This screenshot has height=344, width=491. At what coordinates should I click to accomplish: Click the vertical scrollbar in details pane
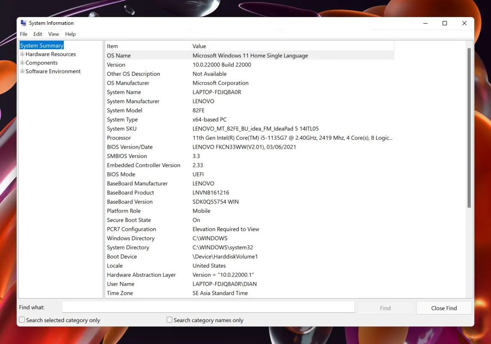coord(469,129)
